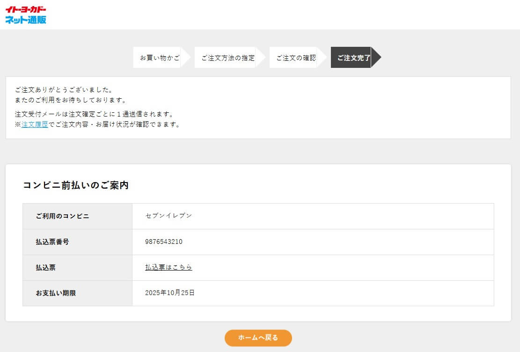Viewport: 520px width, 352px height.
Task: Click payment slip number 9876543210
Action: click(164, 242)
